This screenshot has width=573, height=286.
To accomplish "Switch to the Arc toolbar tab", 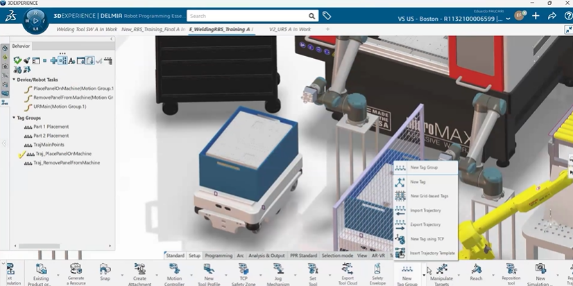I will 240,256.
